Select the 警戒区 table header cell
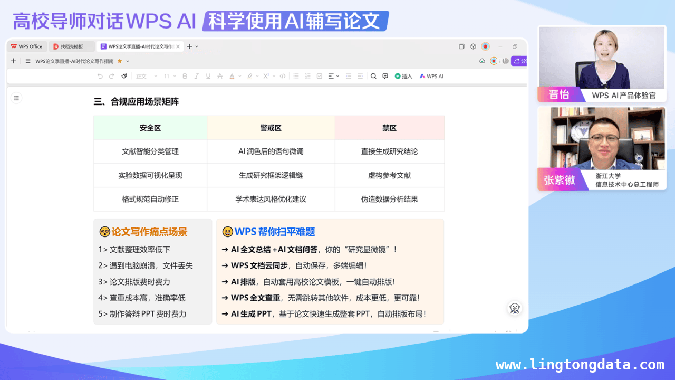Screen dimensions: 675x380 pos(271,128)
